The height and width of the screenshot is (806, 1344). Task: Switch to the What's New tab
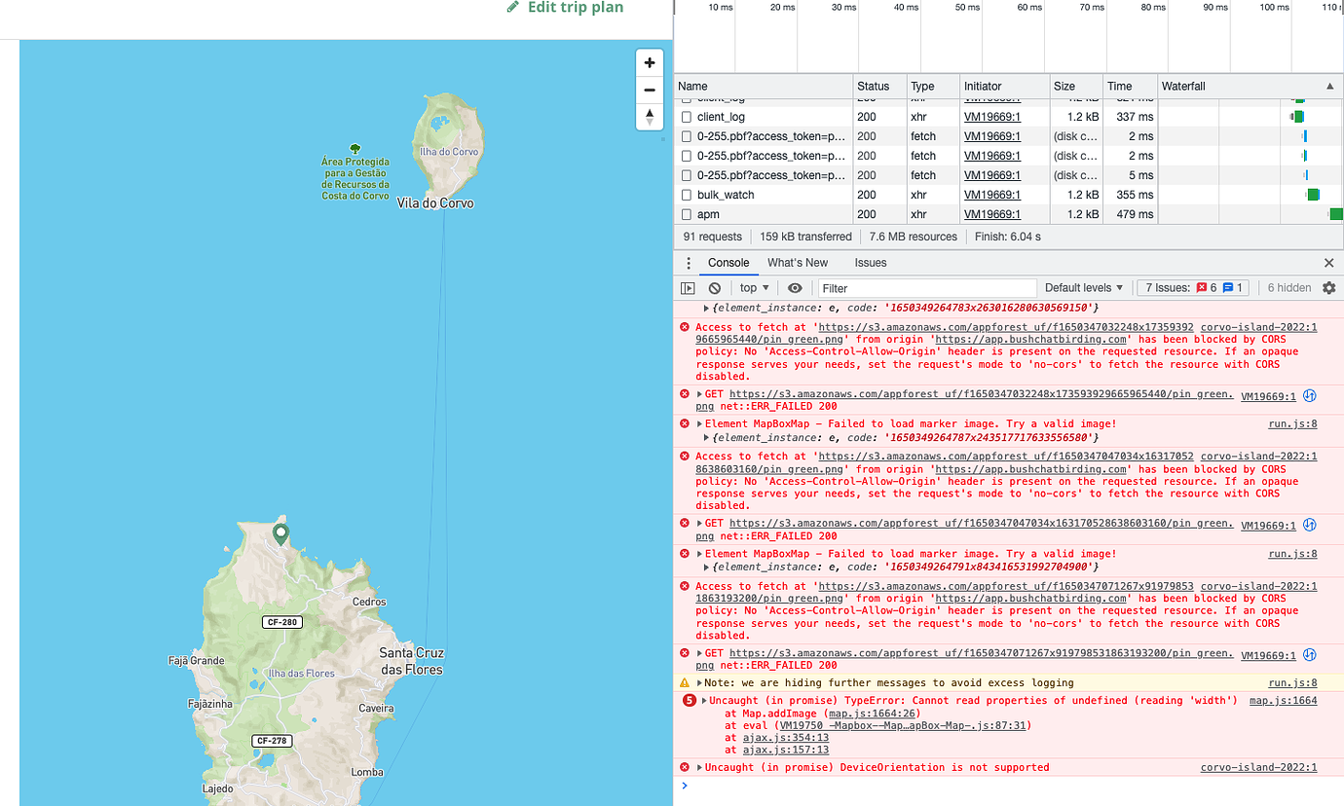pos(797,263)
